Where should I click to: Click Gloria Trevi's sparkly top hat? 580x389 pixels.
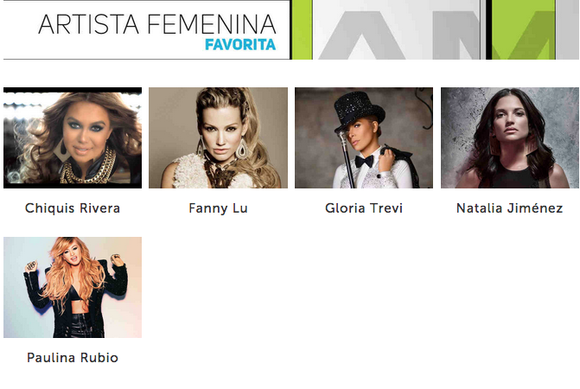[x=359, y=111]
